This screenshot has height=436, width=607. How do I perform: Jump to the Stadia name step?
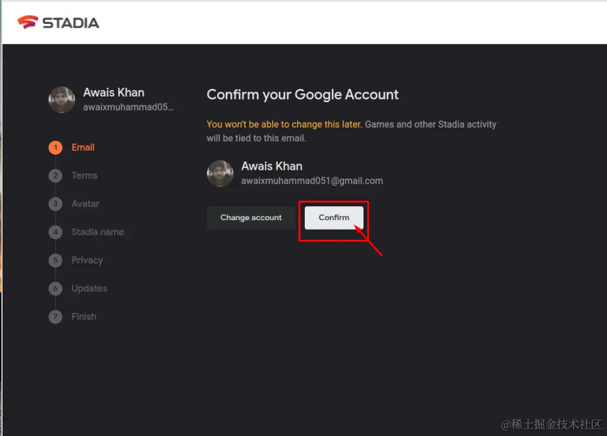(x=97, y=232)
